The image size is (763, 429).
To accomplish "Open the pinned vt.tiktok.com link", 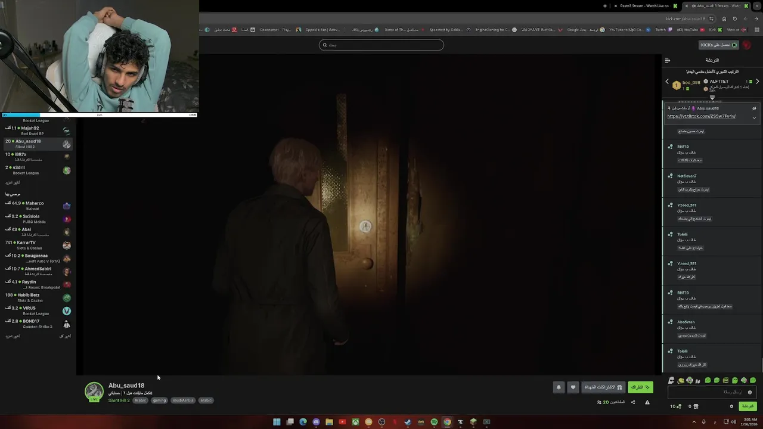I will click(x=701, y=116).
